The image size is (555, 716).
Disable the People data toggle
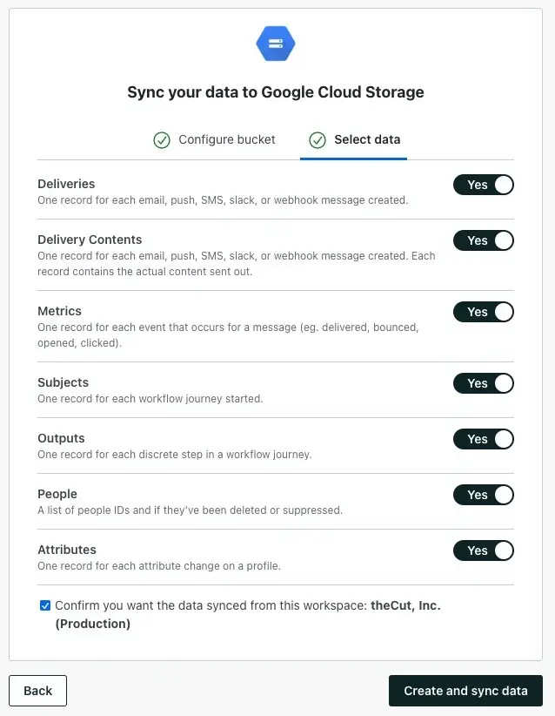point(484,495)
